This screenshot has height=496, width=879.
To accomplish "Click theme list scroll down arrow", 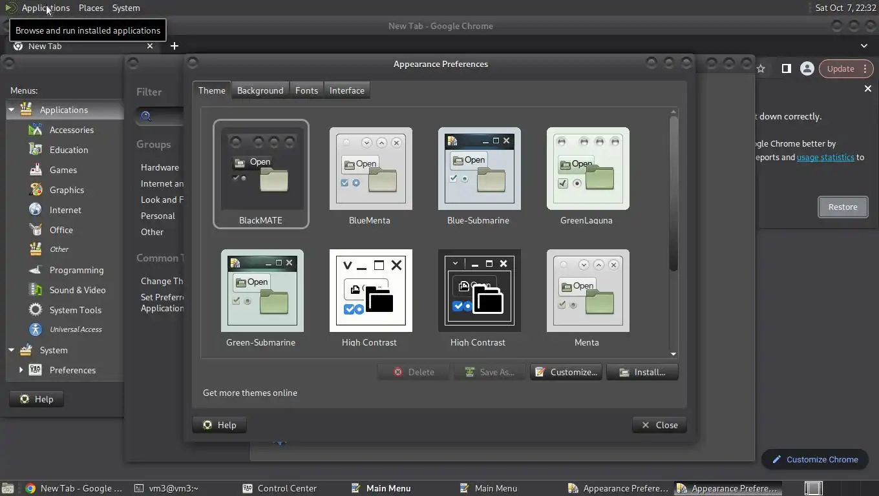I will [x=673, y=354].
